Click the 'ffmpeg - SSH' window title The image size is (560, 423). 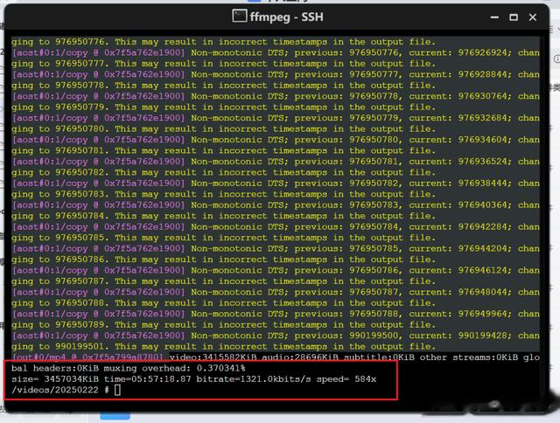pos(286,17)
